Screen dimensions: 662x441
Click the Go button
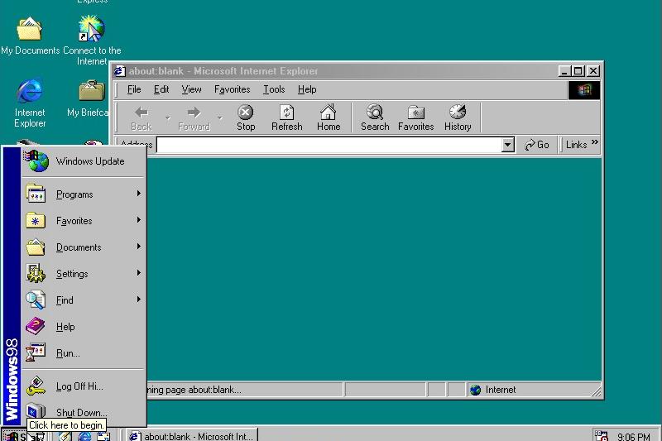click(x=537, y=145)
